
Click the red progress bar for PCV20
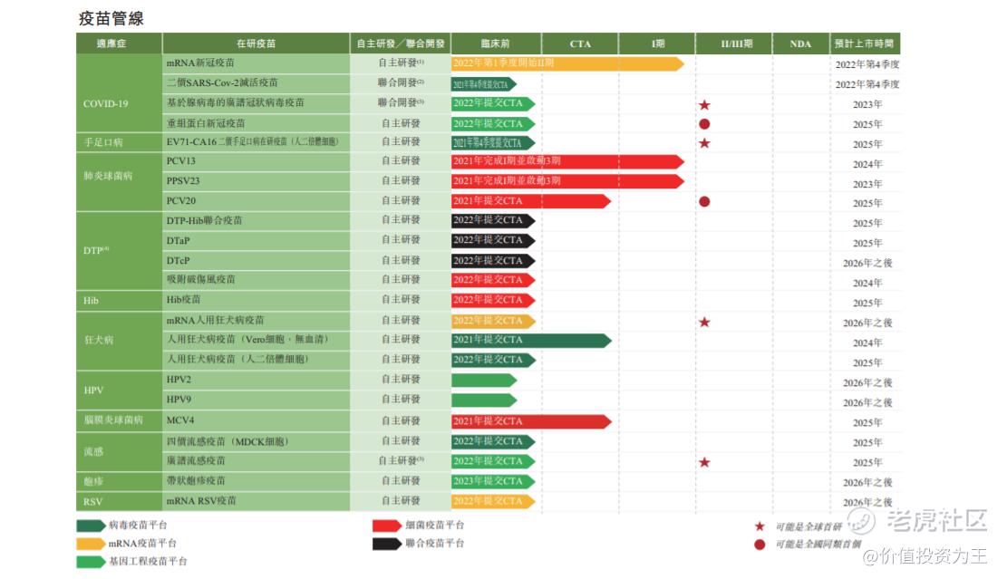531,201
